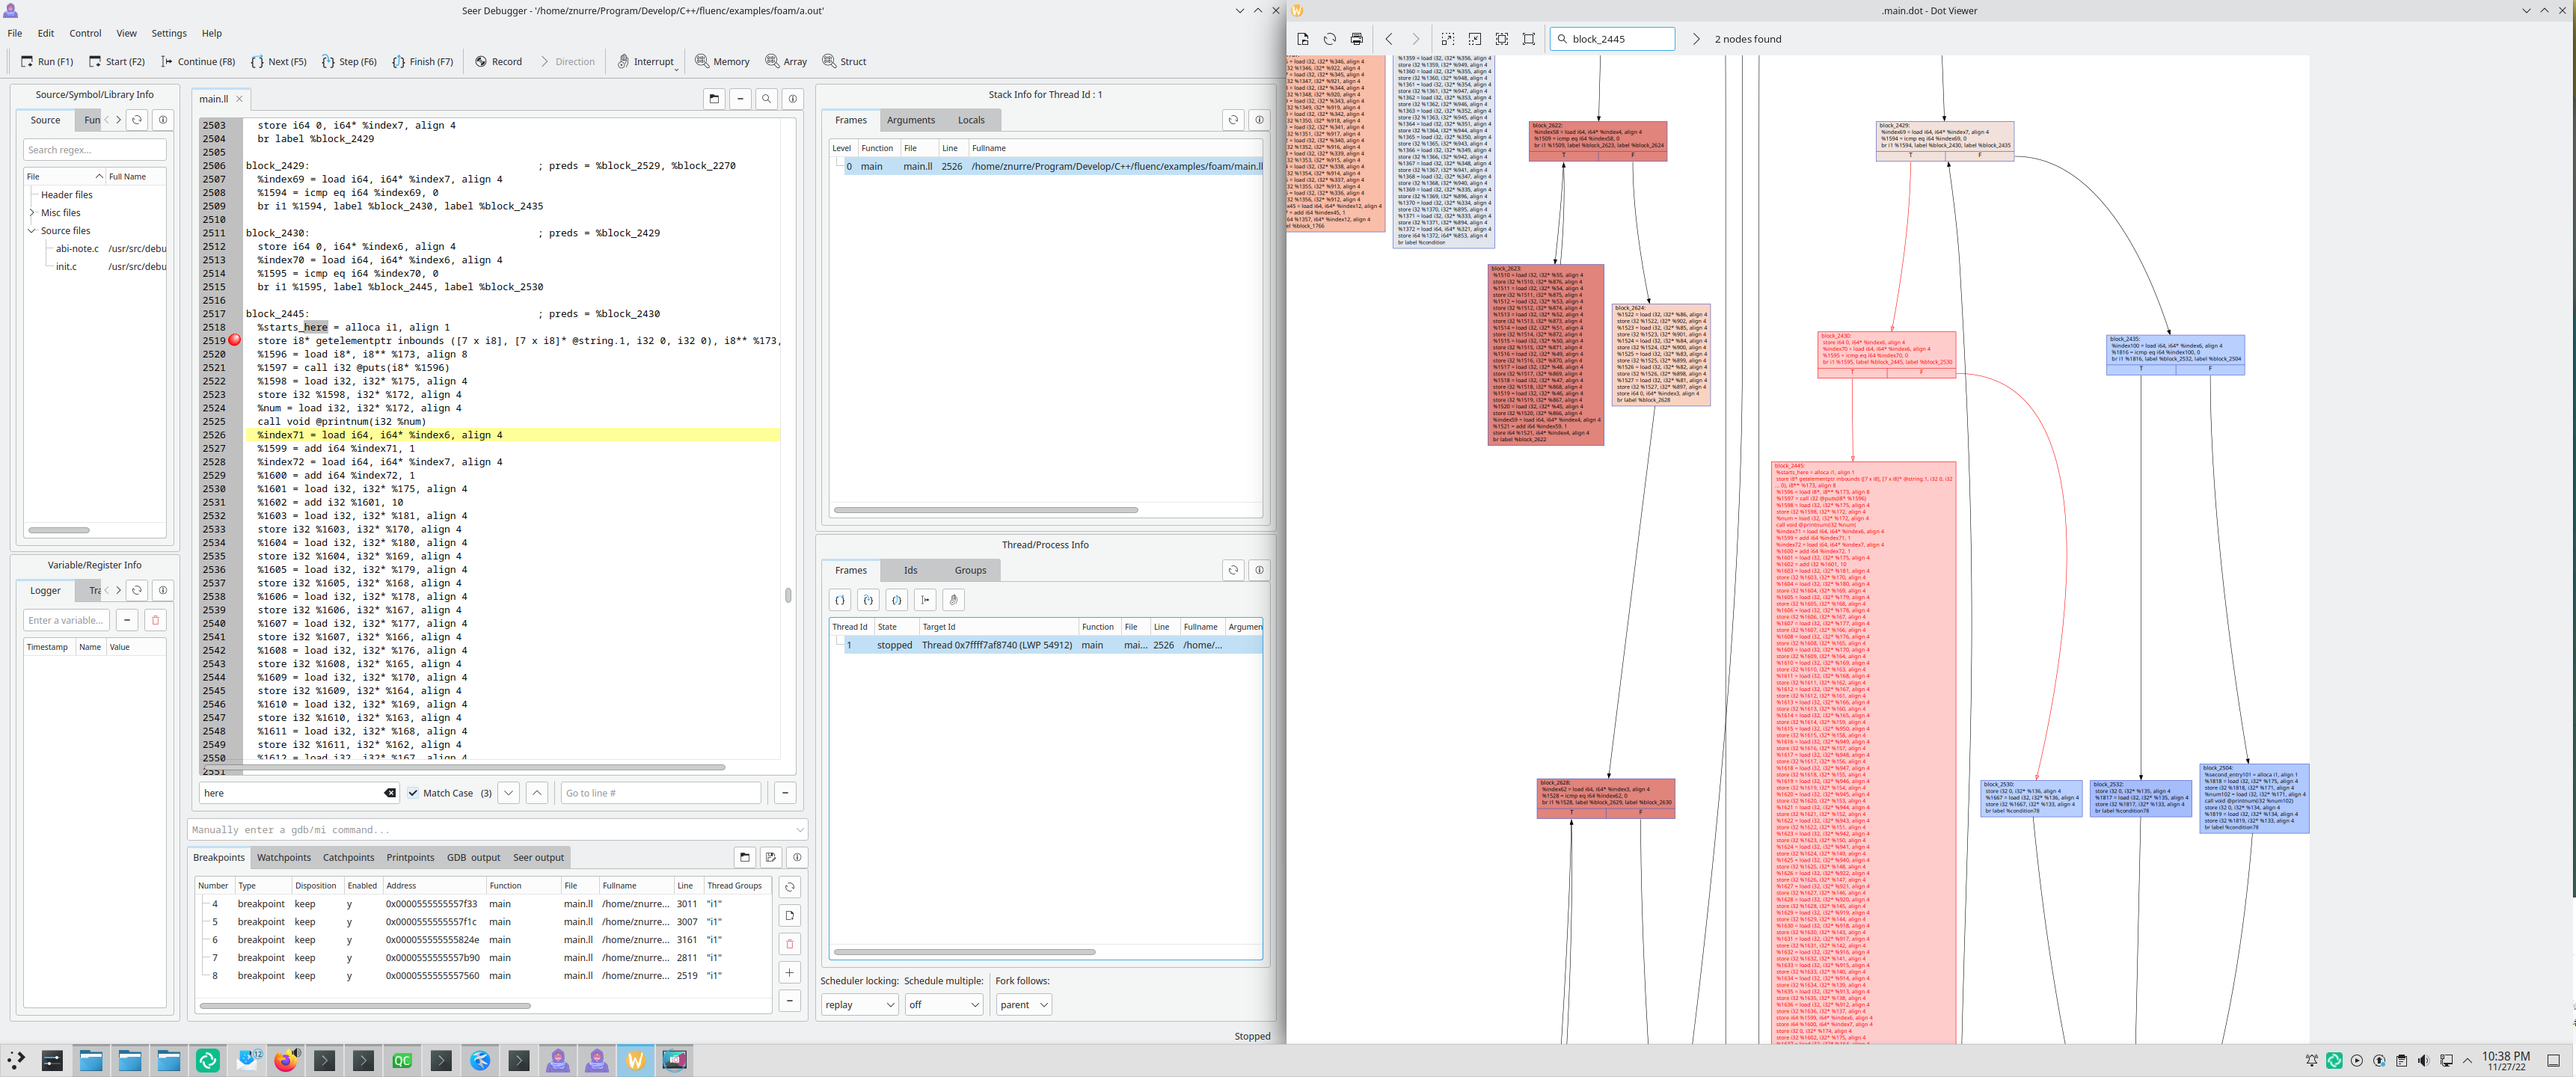The image size is (2576, 1077).
Task: Open the Control menu
Action: tap(85, 33)
